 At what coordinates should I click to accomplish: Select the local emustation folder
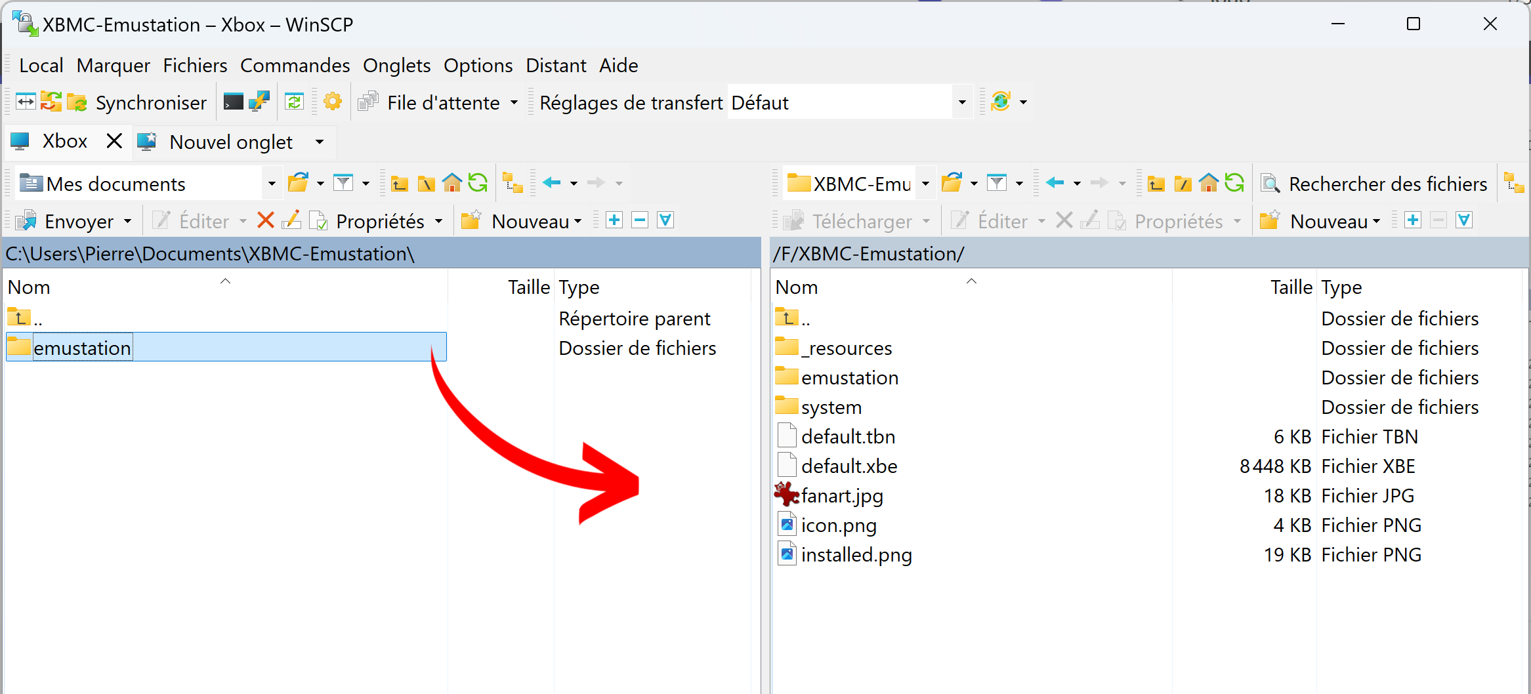tap(226, 347)
